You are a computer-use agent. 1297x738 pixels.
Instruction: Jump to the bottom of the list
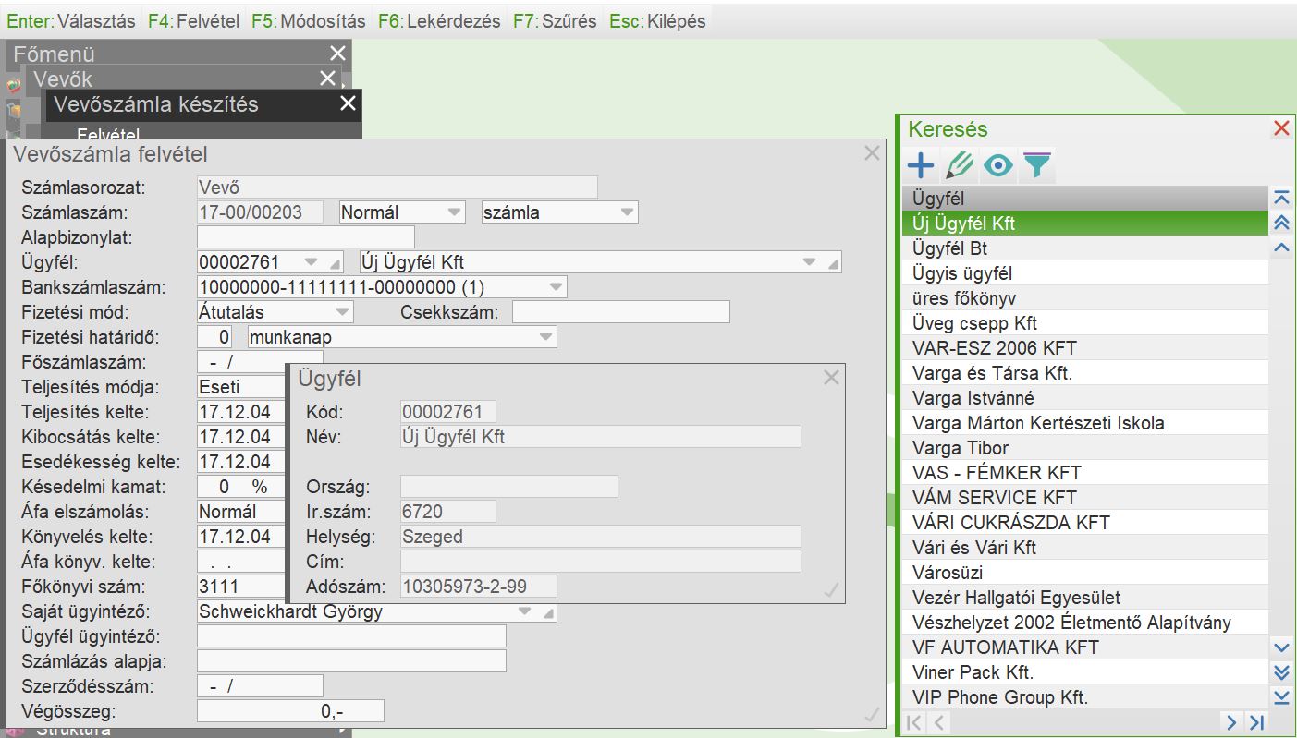coord(1280,697)
